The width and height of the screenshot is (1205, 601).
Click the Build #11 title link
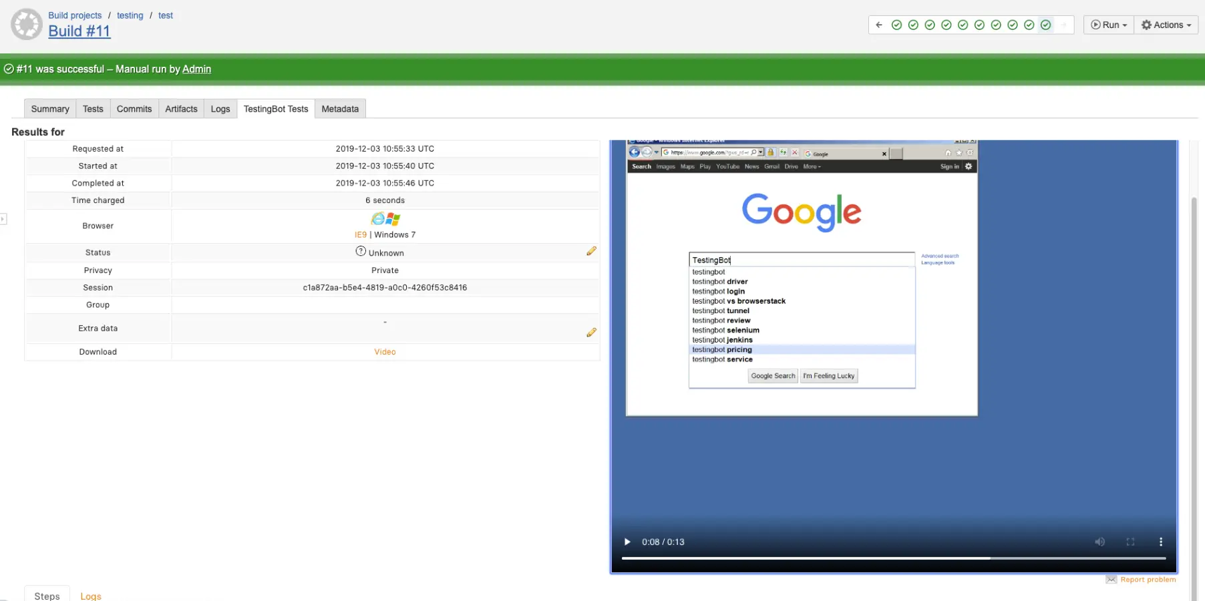coord(79,31)
